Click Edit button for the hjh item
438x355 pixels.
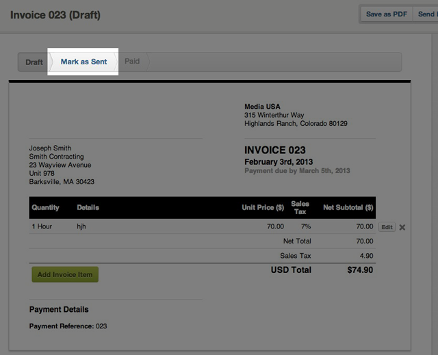click(x=387, y=227)
